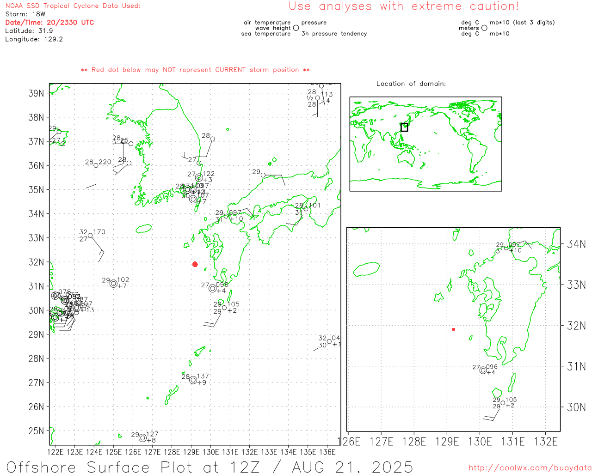Image resolution: width=592 pixels, height=473 pixels.
Task: Click the '3h pressure tendency' legend label
Action: pyautogui.click(x=334, y=34)
